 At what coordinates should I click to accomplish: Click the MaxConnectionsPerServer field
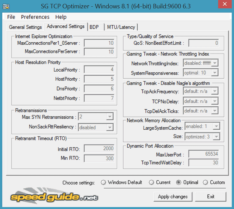click(x=99, y=52)
